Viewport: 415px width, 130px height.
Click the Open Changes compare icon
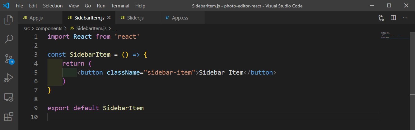click(381, 18)
